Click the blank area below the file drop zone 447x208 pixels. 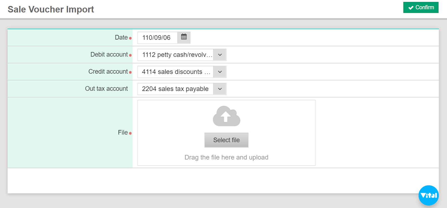223,181
